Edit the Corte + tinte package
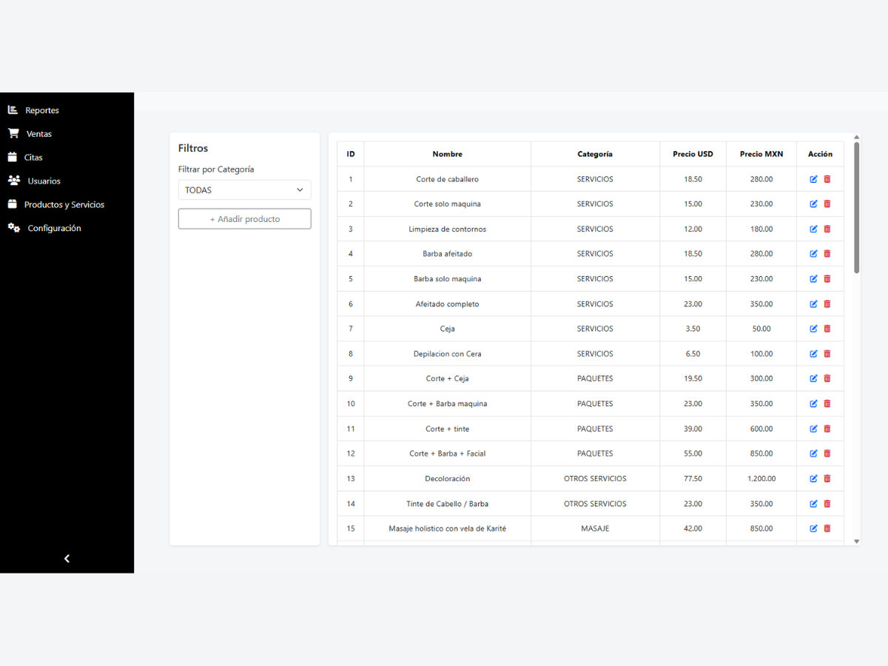This screenshot has width=888, height=666. 814,428
